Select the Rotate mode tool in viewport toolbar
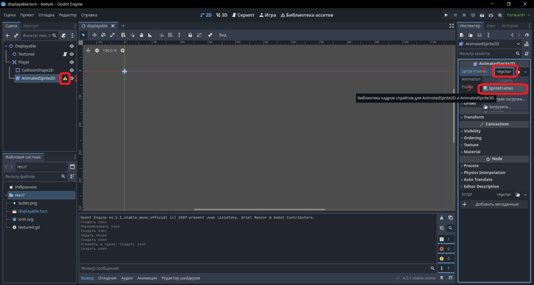This screenshot has height=285, width=534. pyautogui.click(x=103, y=35)
